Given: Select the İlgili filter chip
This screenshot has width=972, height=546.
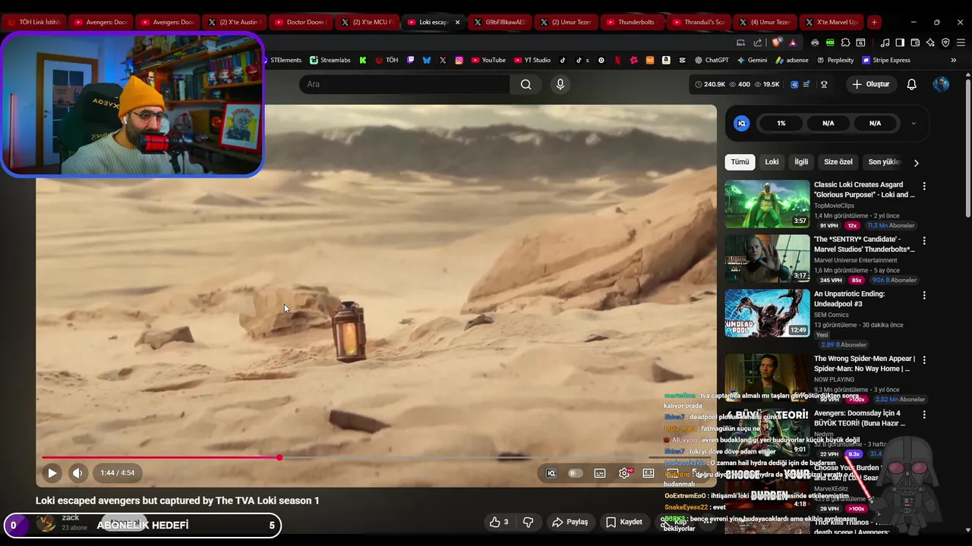Looking at the screenshot, I should click(x=801, y=162).
